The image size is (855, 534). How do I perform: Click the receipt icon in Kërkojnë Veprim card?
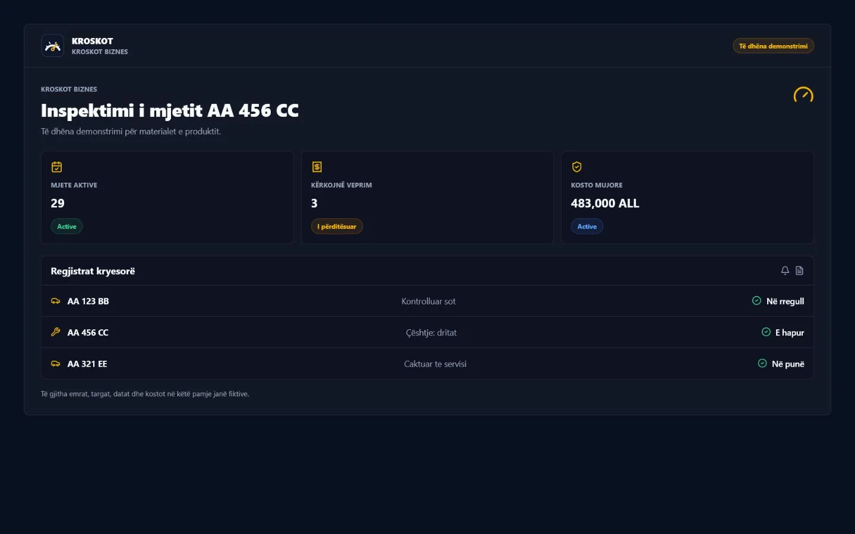pos(317,167)
